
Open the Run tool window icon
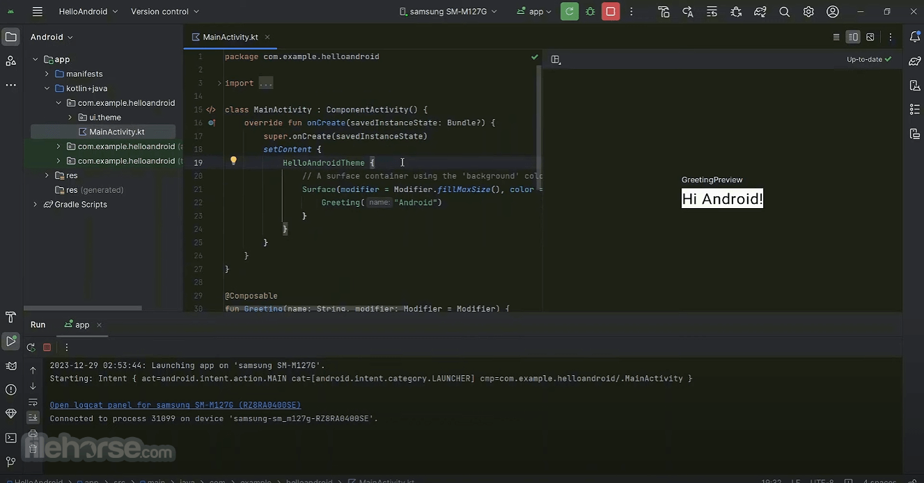pyautogui.click(x=11, y=341)
